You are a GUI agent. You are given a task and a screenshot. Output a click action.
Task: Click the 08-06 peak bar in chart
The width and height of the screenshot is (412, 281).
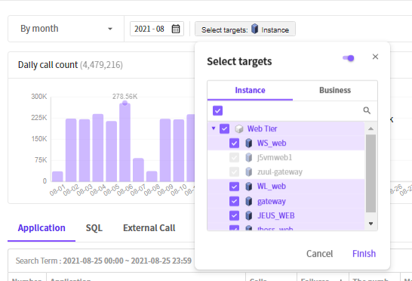click(125, 142)
